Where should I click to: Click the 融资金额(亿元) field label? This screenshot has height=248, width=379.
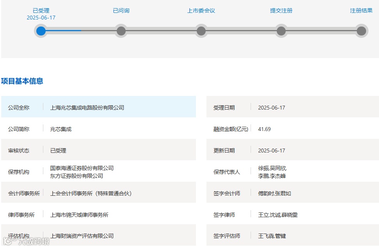click(x=231, y=129)
